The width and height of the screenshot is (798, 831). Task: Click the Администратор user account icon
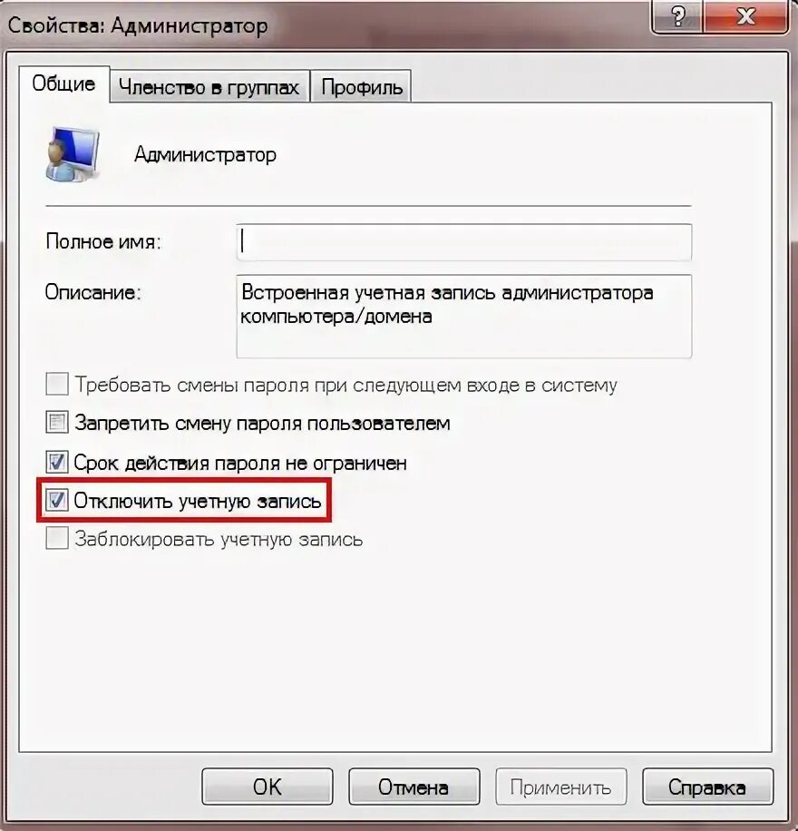(73, 154)
